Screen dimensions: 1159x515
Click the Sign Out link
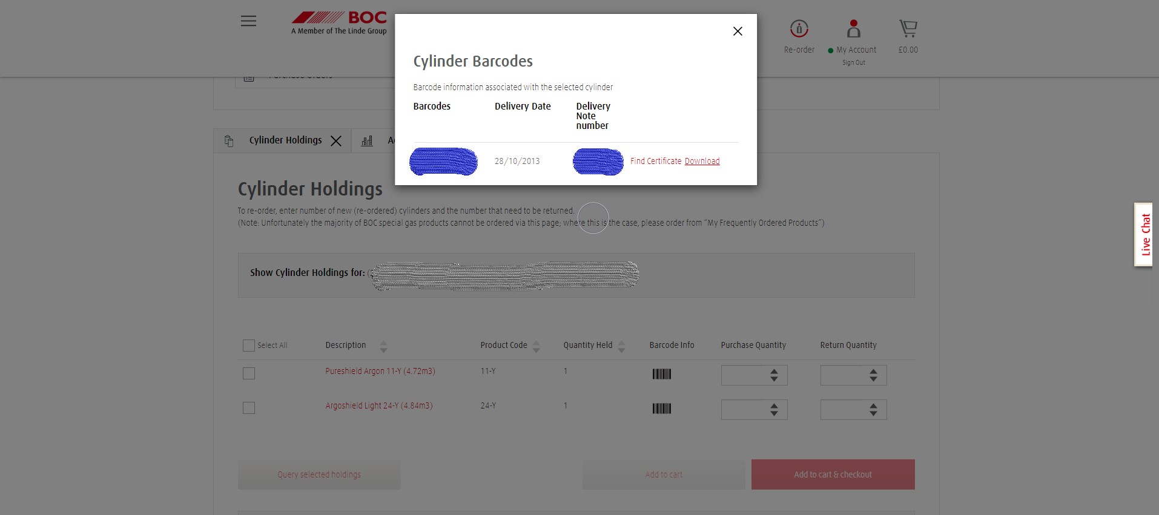[x=854, y=62]
